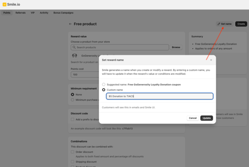Click the Update button
Screen dimensions: 249x167
207,118
